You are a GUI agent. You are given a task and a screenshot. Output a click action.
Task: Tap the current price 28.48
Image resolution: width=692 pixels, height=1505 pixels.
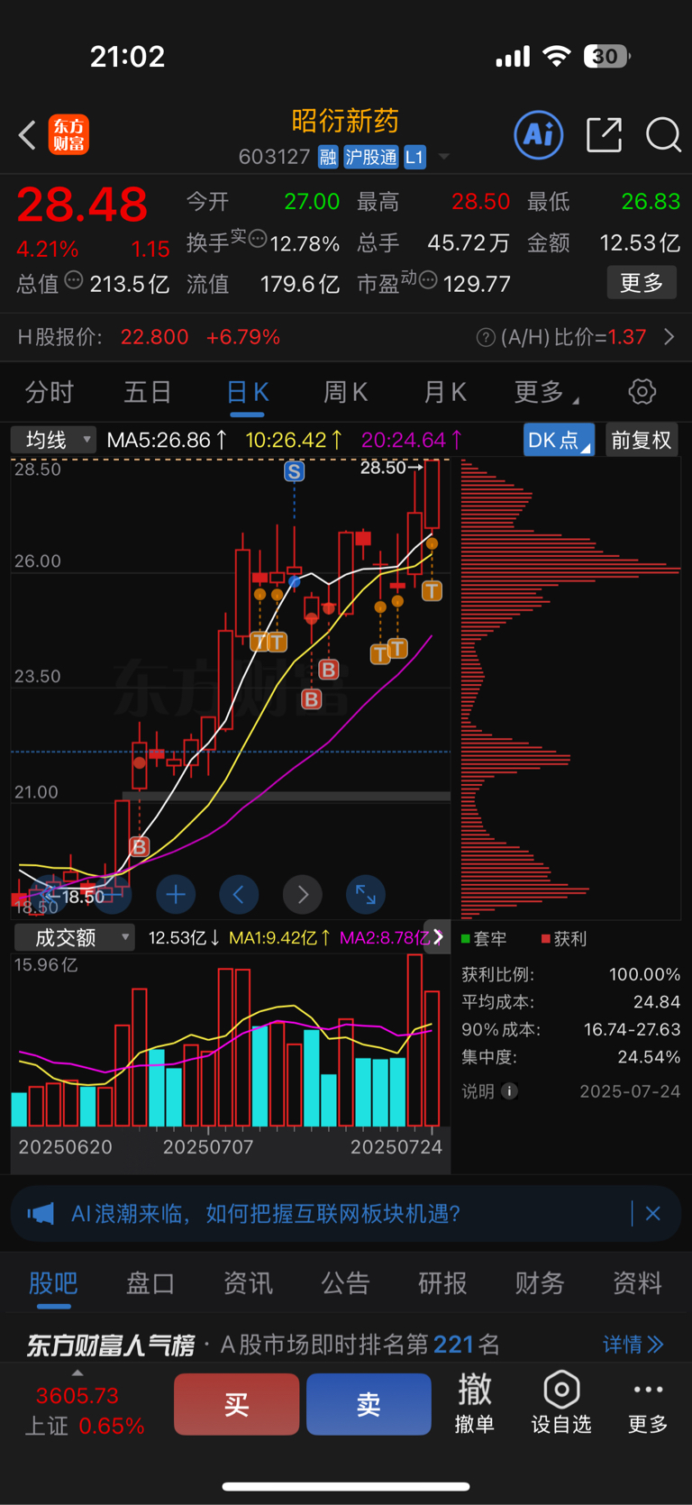click(x=82, y=205)
